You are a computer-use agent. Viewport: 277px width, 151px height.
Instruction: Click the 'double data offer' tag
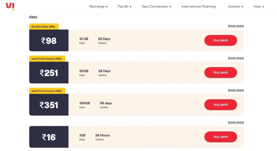(x=44, y=27)
